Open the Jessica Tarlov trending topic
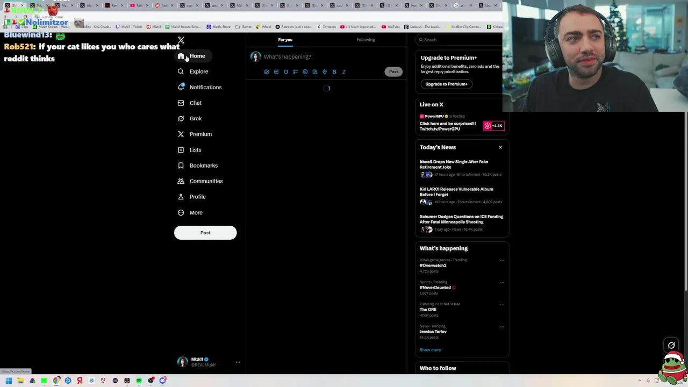688x387 pixels. 433,332
